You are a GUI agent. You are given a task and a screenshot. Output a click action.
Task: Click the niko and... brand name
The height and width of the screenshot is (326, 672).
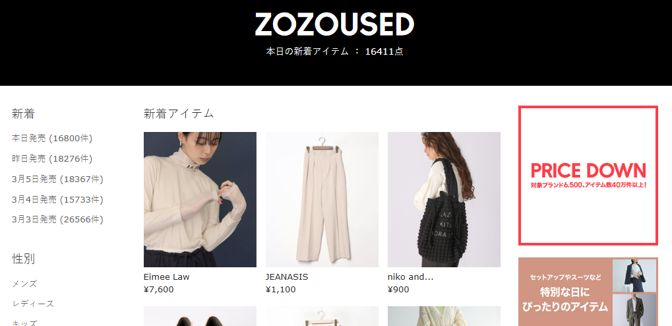[x=411, y=277]
